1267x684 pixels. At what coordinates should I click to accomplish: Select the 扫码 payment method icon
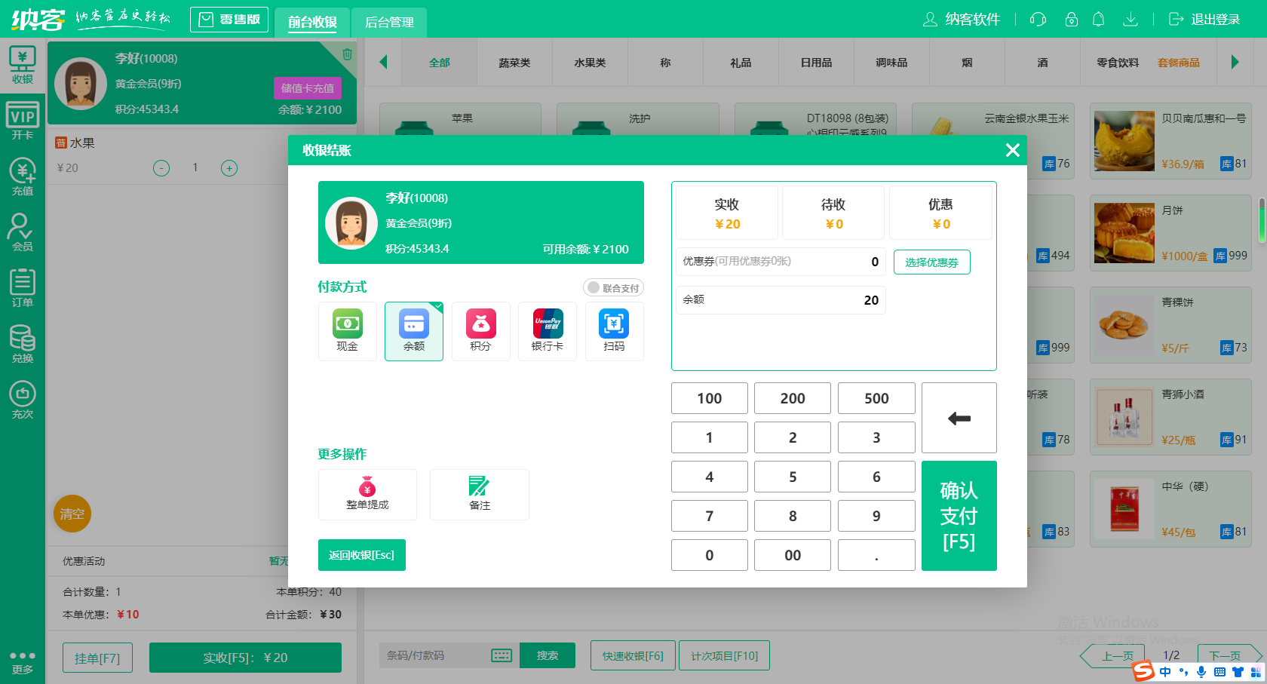pos(614,332)
